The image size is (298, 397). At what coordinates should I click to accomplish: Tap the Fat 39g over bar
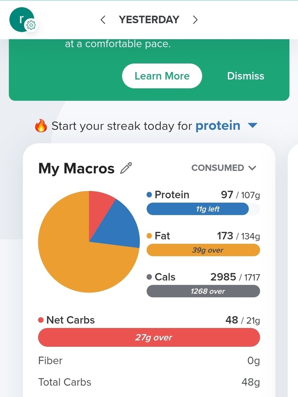click(203, 250)
